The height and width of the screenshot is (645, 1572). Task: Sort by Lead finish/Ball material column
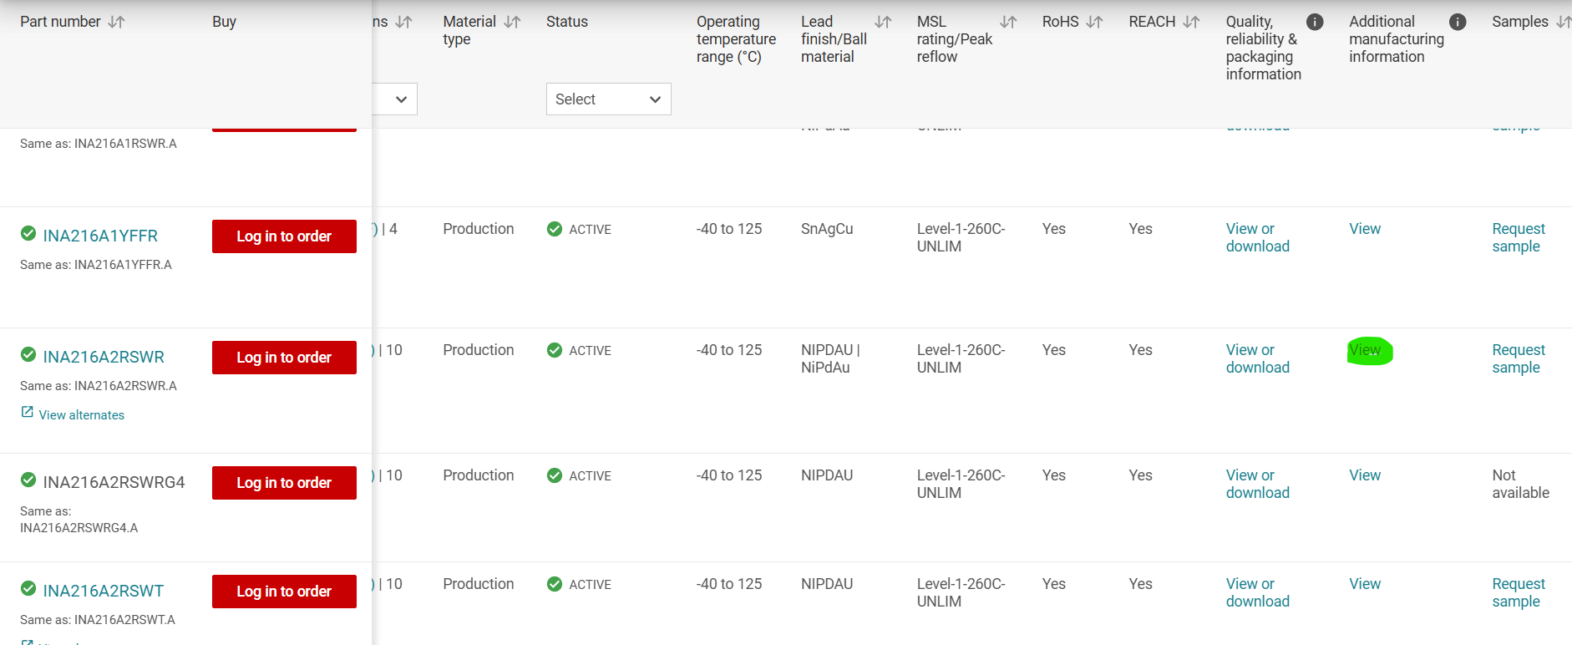click(x=883, y=22)
